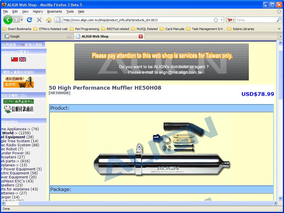The height and width of the screenshot is (213, 284).
Task: Click the ECPAY trusted payment badge
Action: tap(19, 107)
